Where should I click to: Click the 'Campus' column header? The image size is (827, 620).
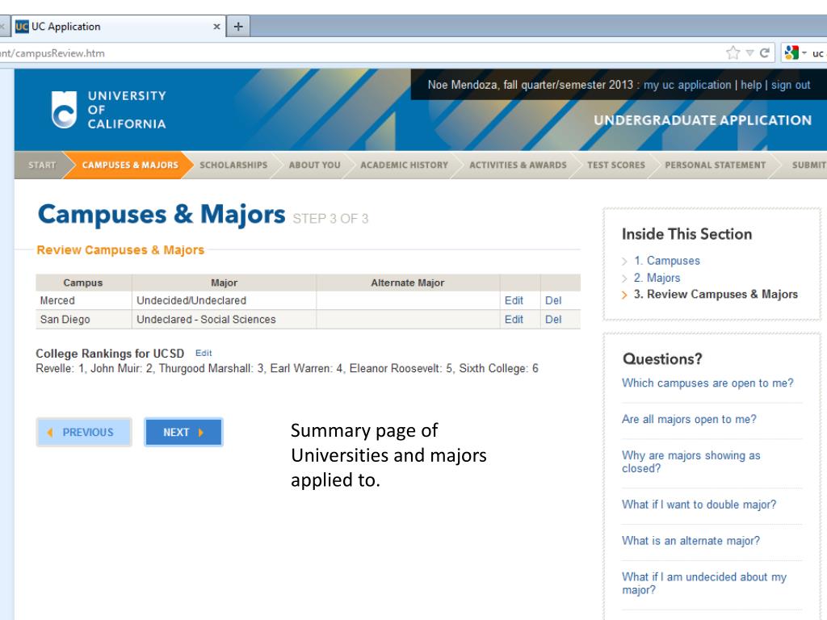83,283
